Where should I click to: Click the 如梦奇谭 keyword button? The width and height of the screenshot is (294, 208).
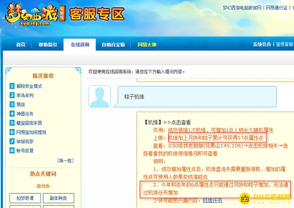tap(25, 198)
